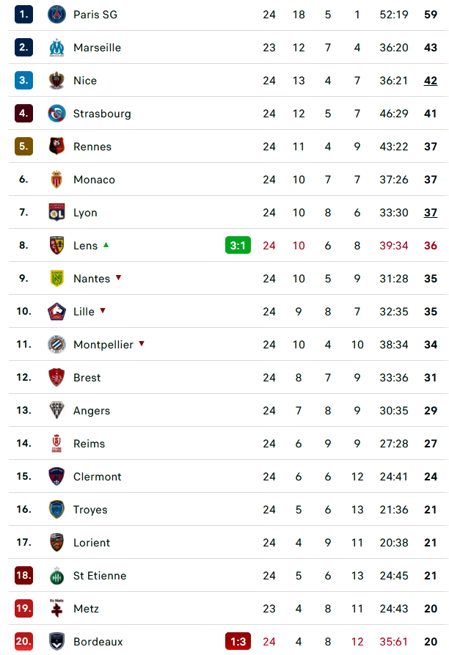Screen dimensions: 449x655
Task: Click the Nantes yellow club logo
Action: 56,279
